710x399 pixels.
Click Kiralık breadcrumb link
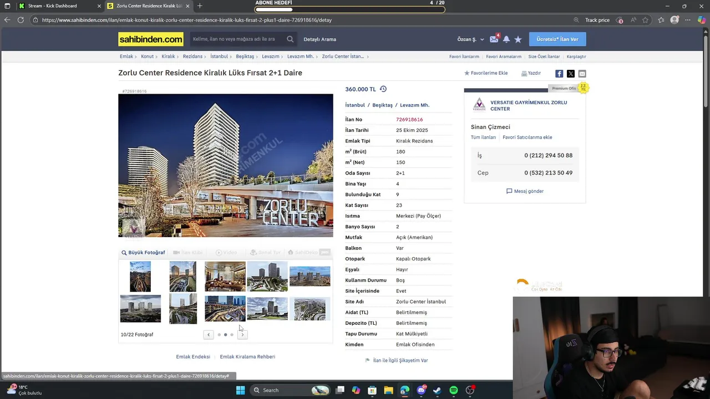click(x=168, y=57)
